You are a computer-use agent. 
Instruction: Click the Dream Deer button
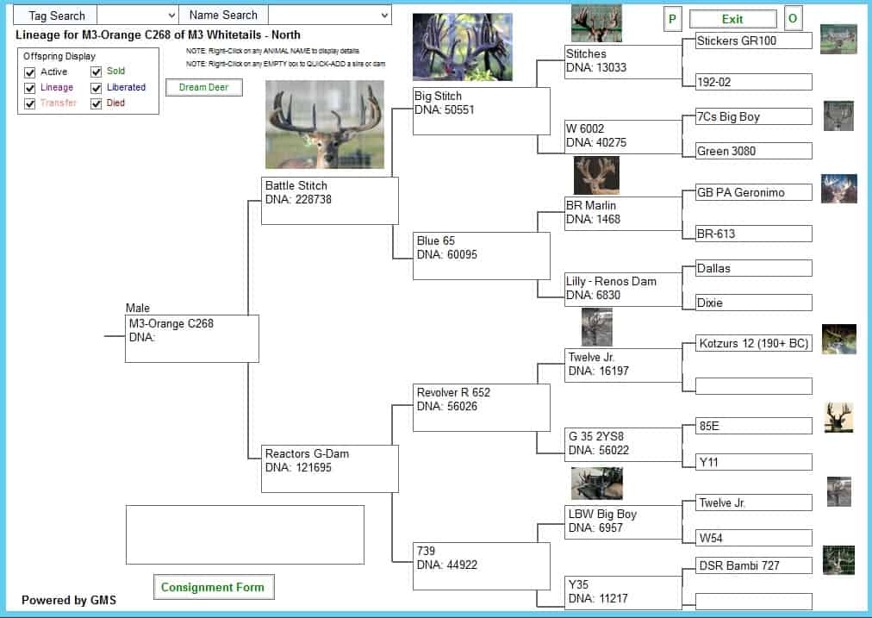point(203,88)
